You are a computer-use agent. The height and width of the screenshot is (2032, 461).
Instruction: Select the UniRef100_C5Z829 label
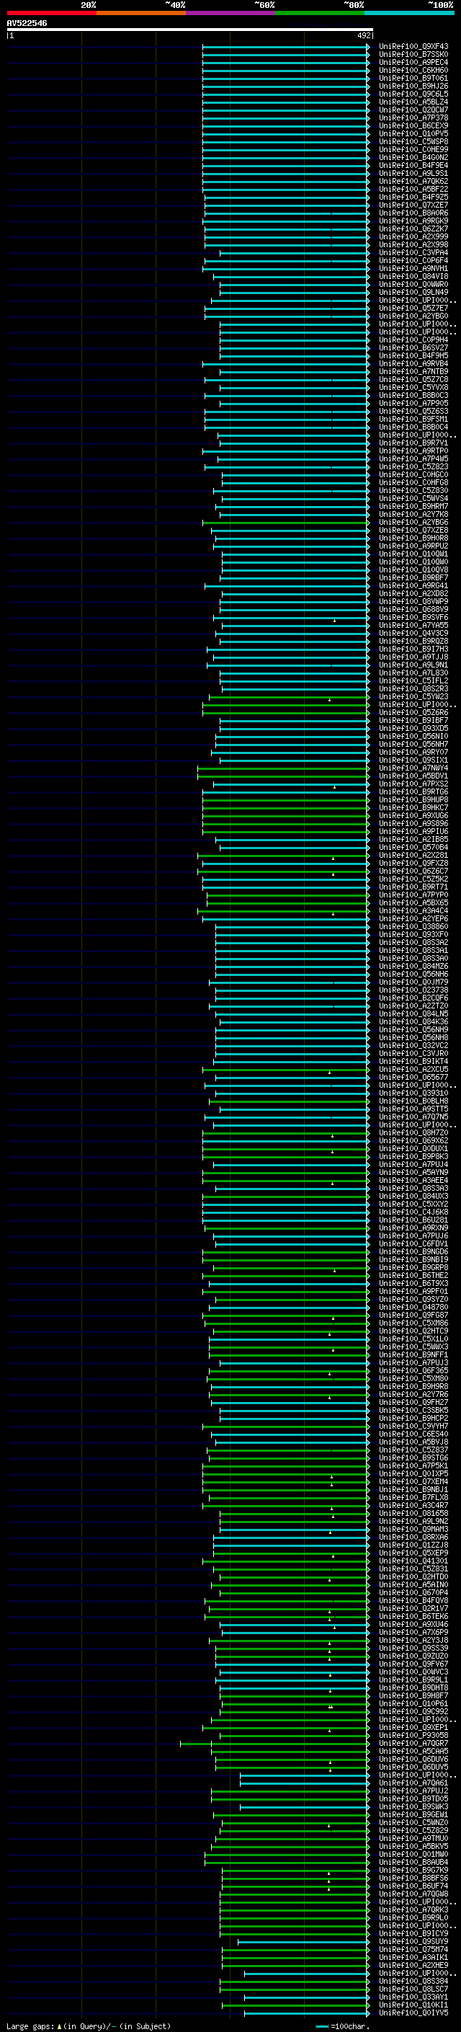pyautogui.click(x=413, y=1830)
